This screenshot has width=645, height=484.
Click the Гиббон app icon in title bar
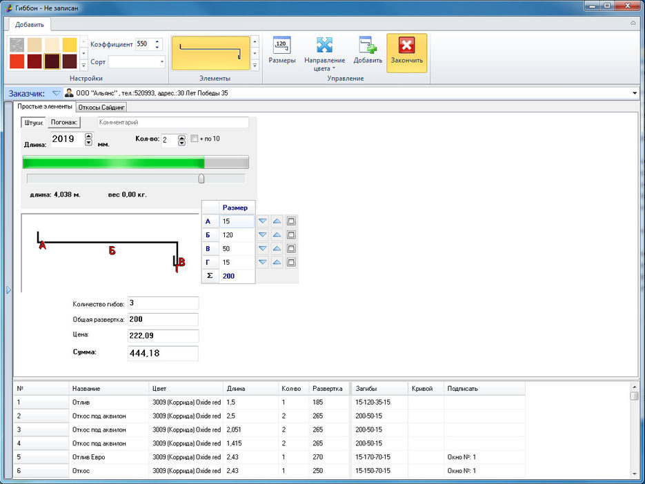point(9,8)
